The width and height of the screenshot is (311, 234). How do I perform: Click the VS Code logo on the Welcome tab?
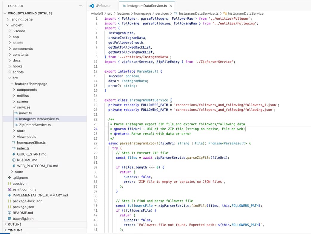[92, 5]
